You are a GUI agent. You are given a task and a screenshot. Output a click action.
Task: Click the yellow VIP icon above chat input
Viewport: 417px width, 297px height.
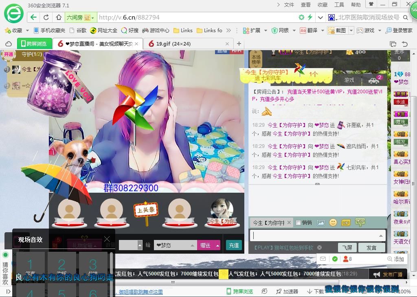346,223
